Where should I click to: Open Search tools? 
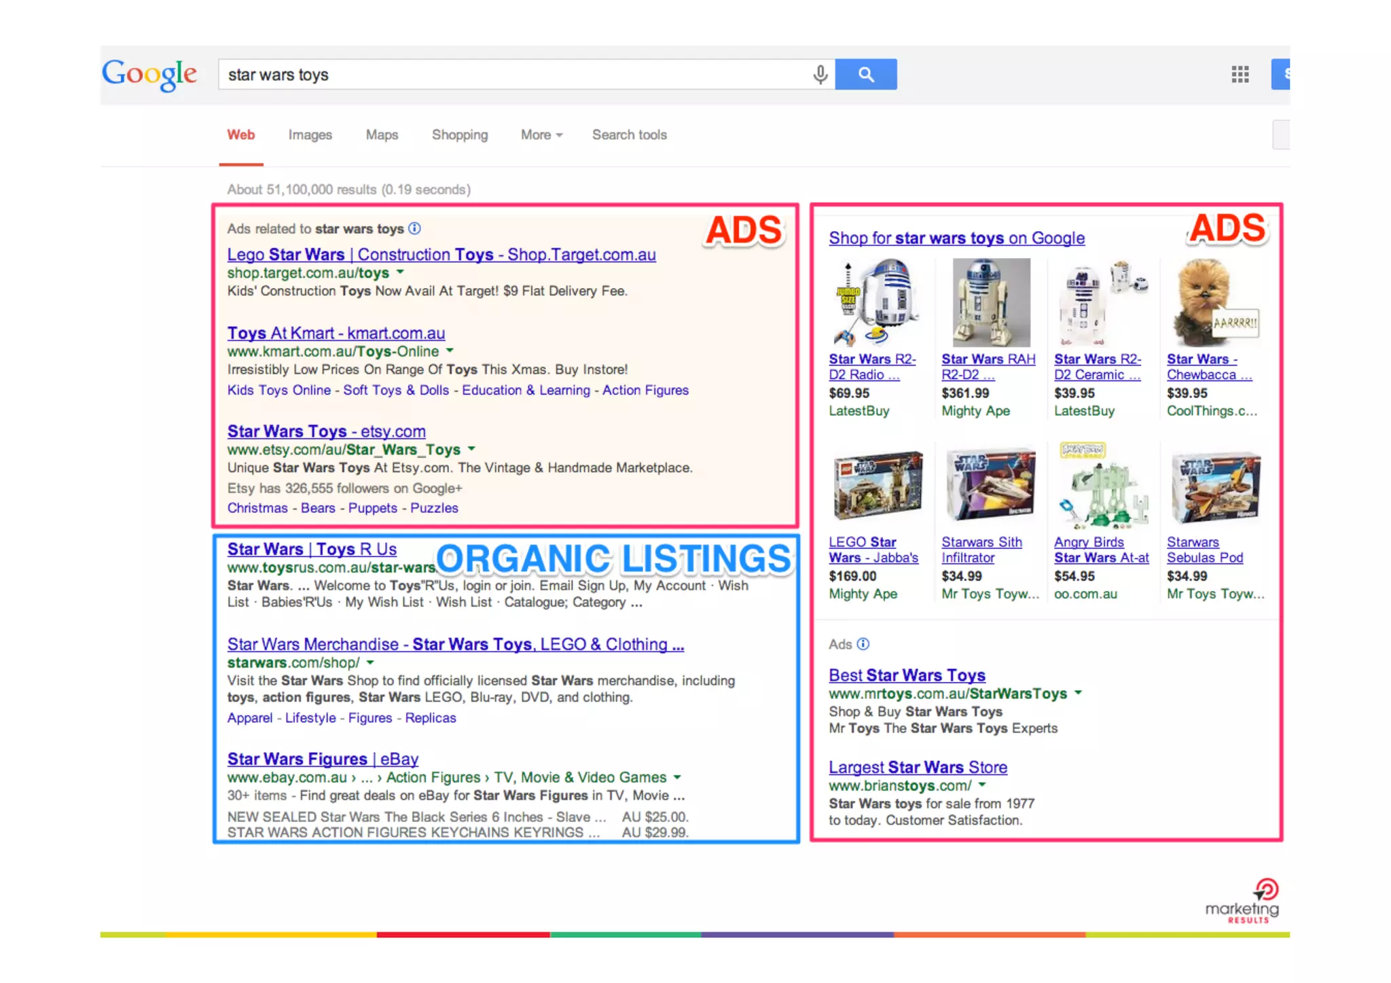(630, 135)
